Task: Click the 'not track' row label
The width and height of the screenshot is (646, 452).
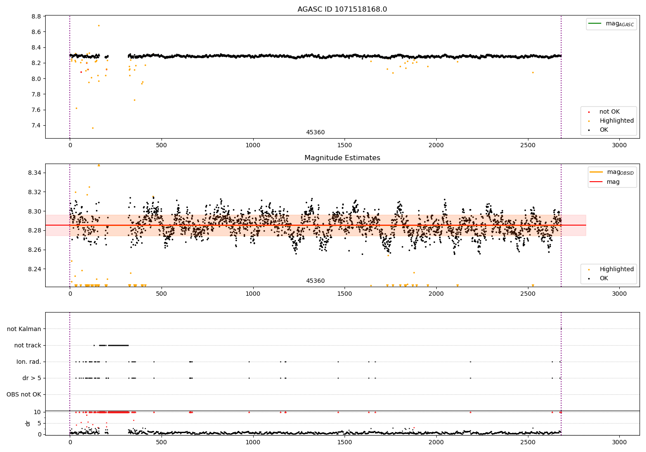Action: point(28,345)
